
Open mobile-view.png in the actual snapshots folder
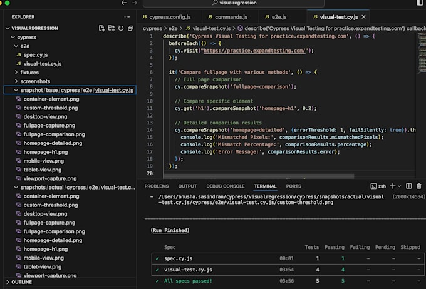(x=70, y=258)
